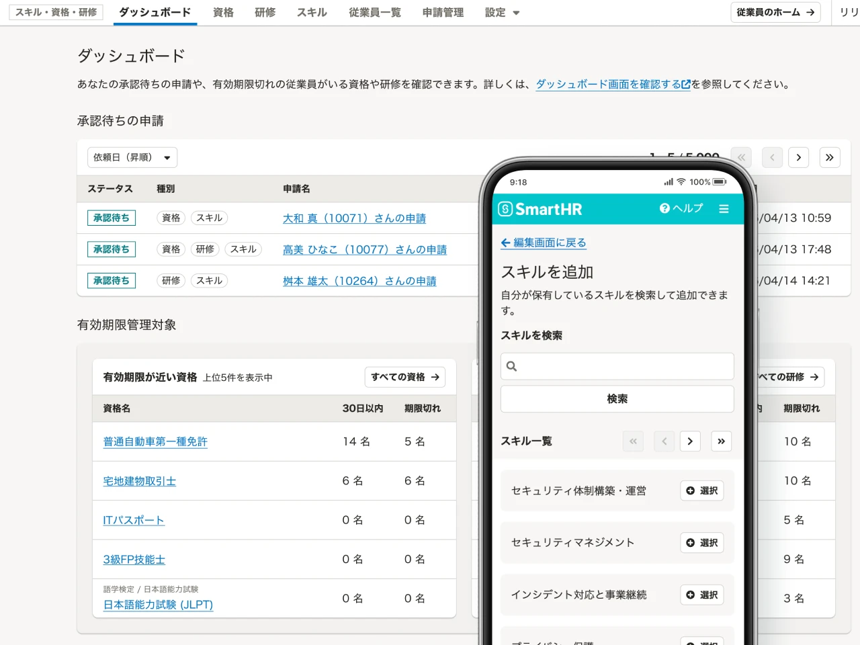Screen dimensions: 860x645
Task: Expand the 設定 menu in the top navigation
Action: pos(501,12)
